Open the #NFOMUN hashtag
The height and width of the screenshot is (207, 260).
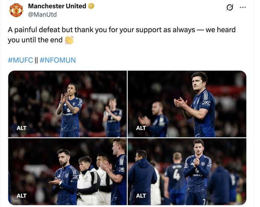pyautogui.click(x=58, y=60)
